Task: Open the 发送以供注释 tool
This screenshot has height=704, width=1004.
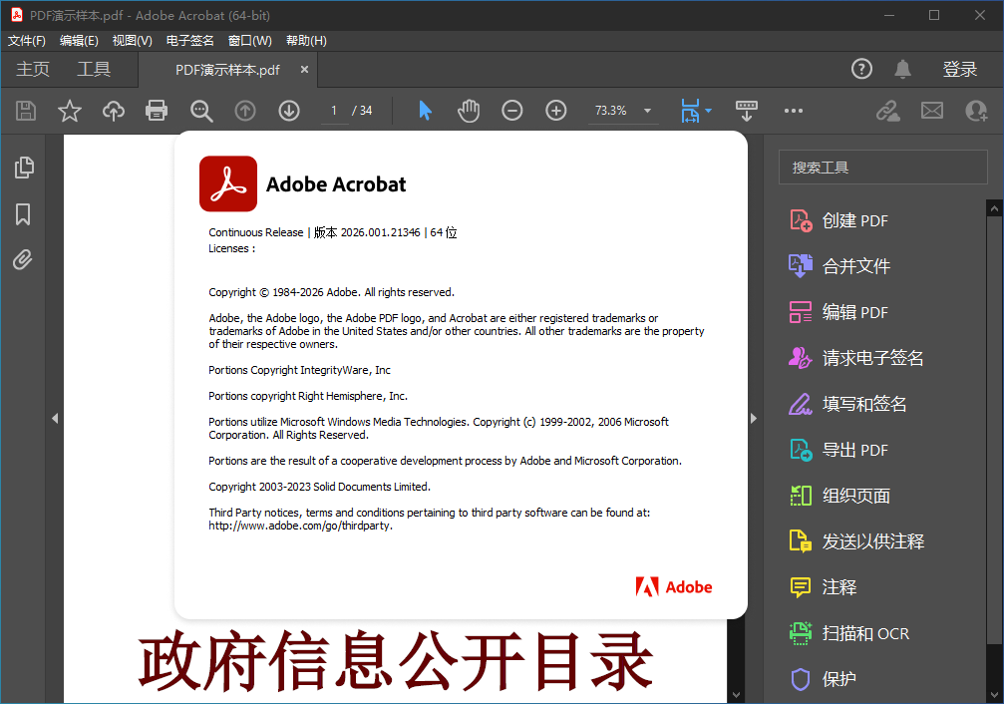Action: 856,541
